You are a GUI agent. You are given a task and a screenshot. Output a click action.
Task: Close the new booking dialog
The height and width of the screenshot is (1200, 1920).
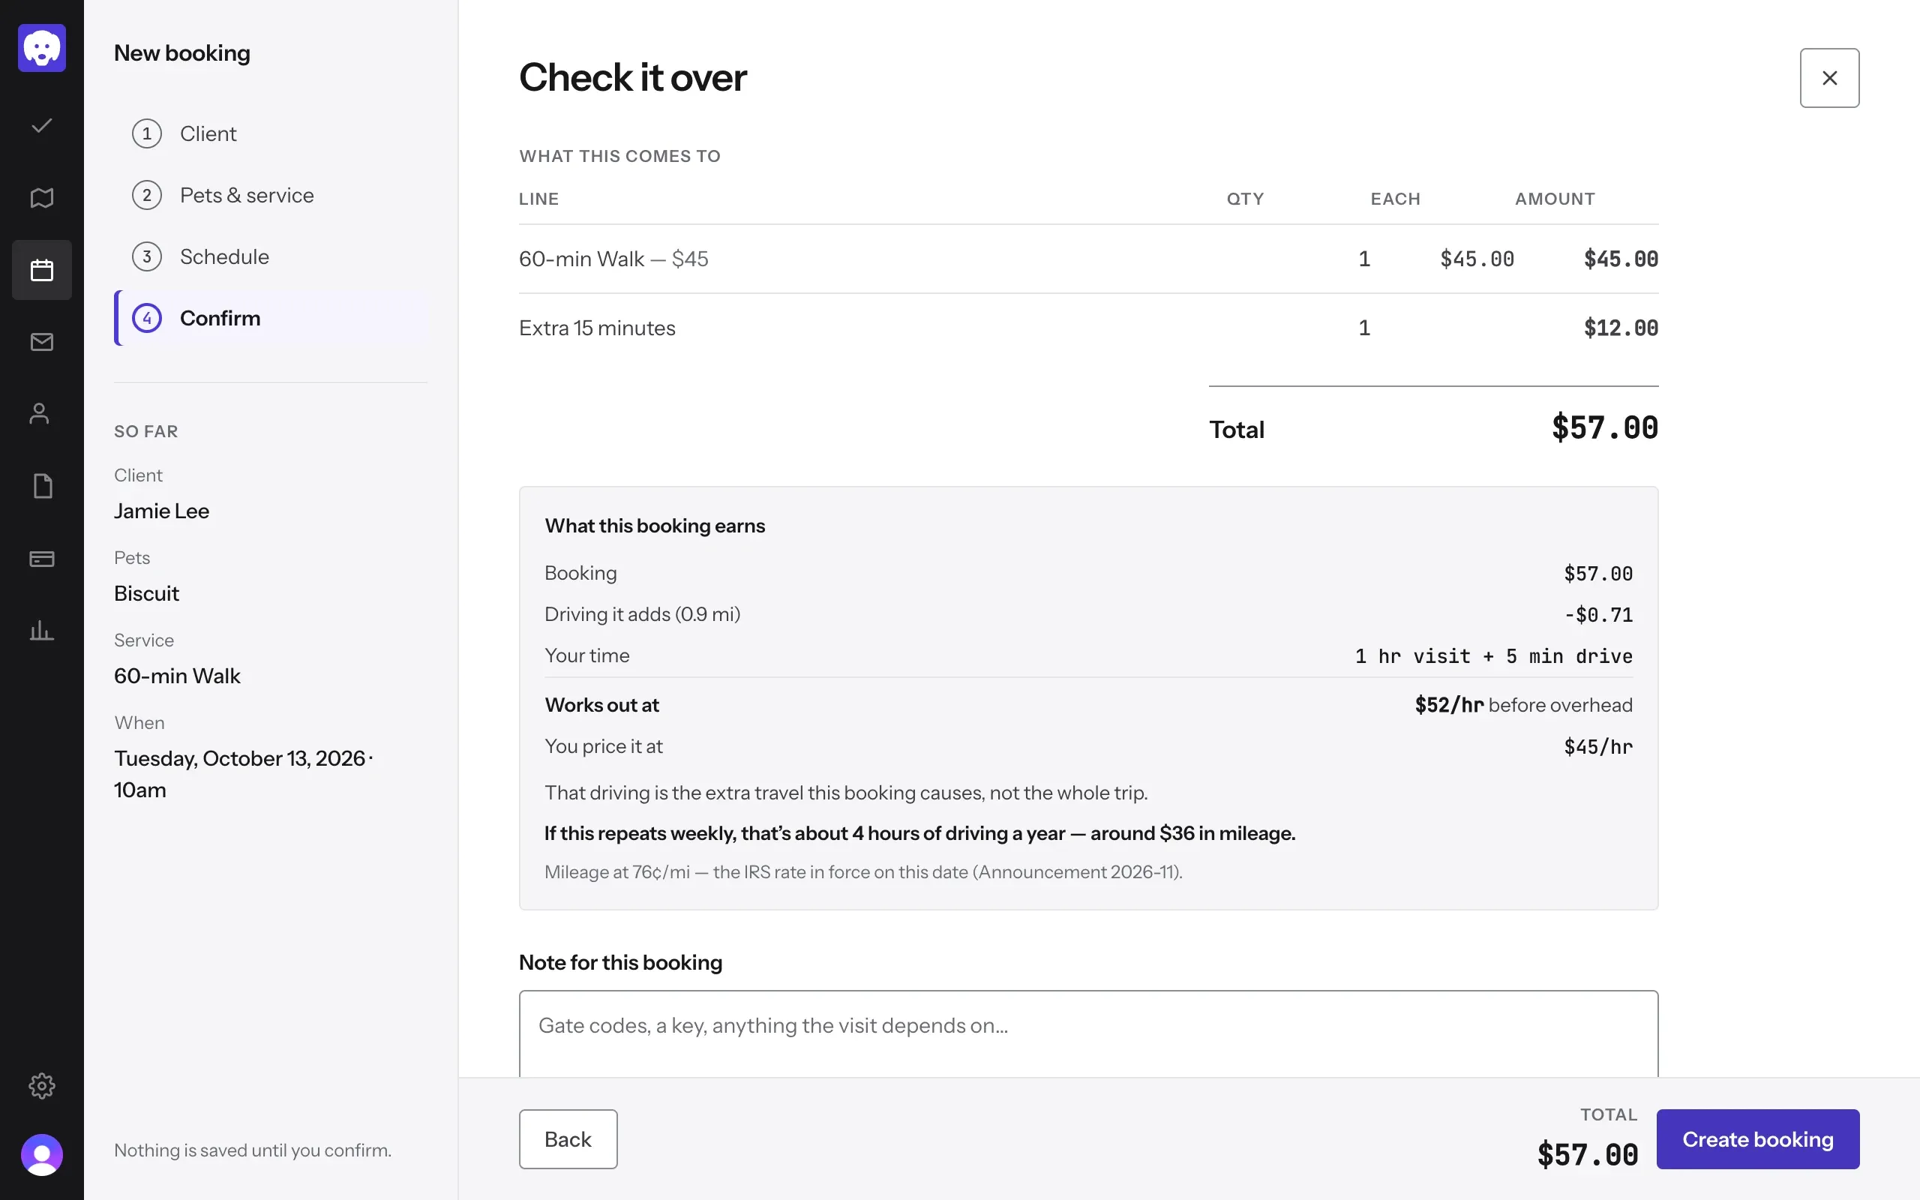pyautogui.click(x=1829, y=78)
